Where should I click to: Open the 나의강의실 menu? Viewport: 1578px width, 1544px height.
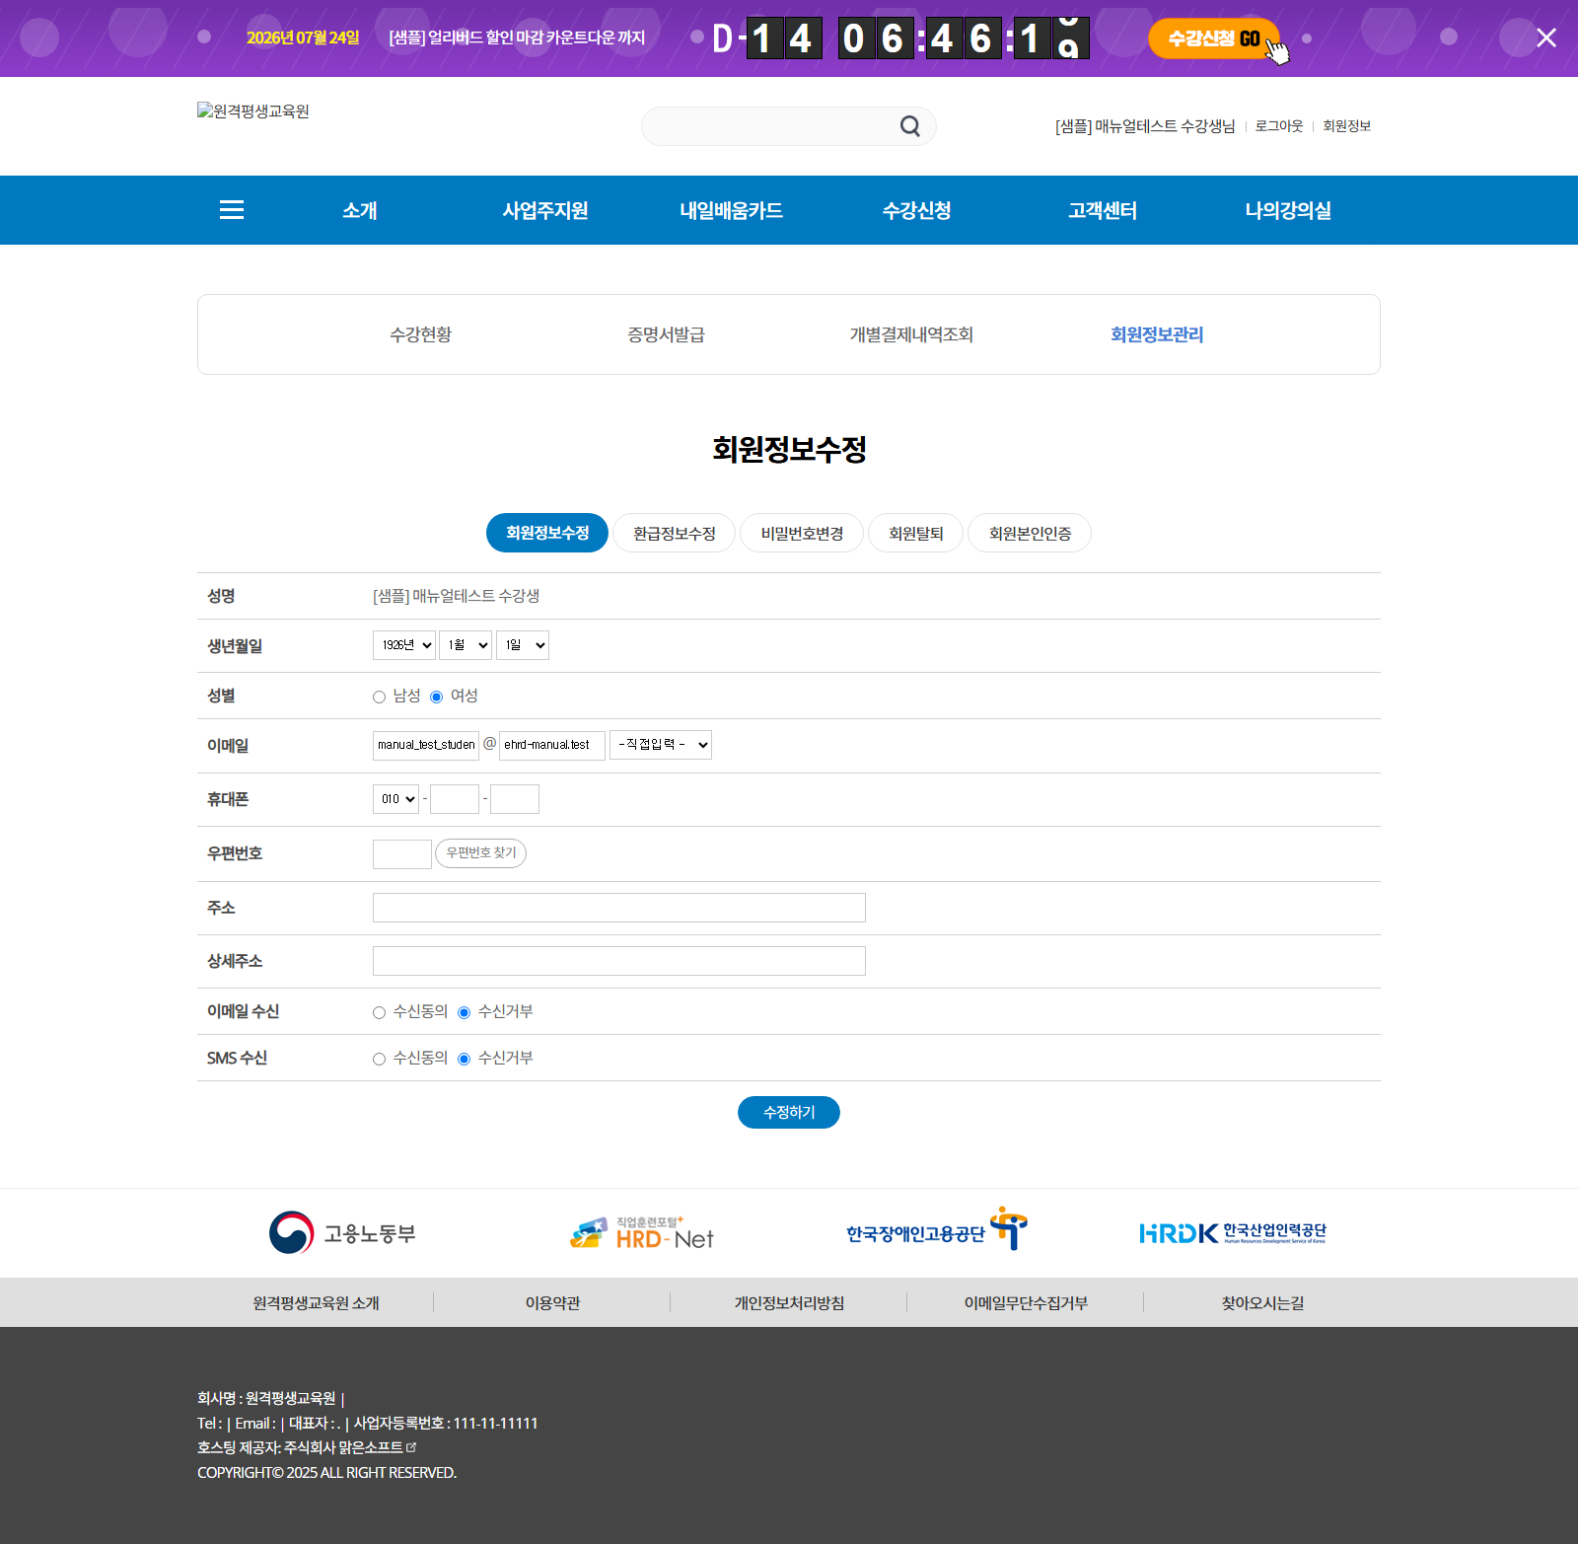click(x=1288, y=210)
